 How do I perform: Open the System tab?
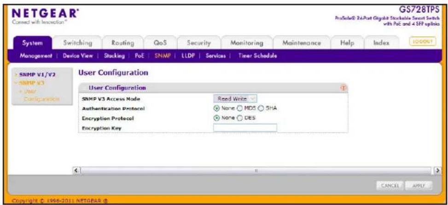[33, 43]
